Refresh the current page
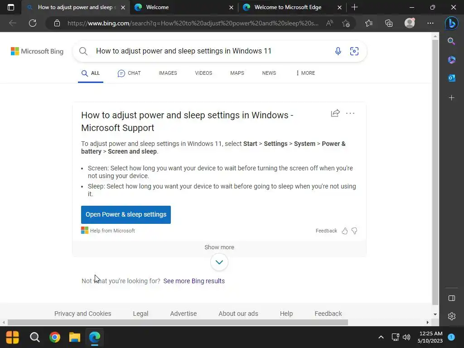The image size is (464, 348). (x=33, y=23)
